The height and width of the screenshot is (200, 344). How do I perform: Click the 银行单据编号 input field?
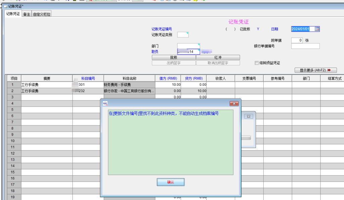pyautogui.click(x=305, y=46)
